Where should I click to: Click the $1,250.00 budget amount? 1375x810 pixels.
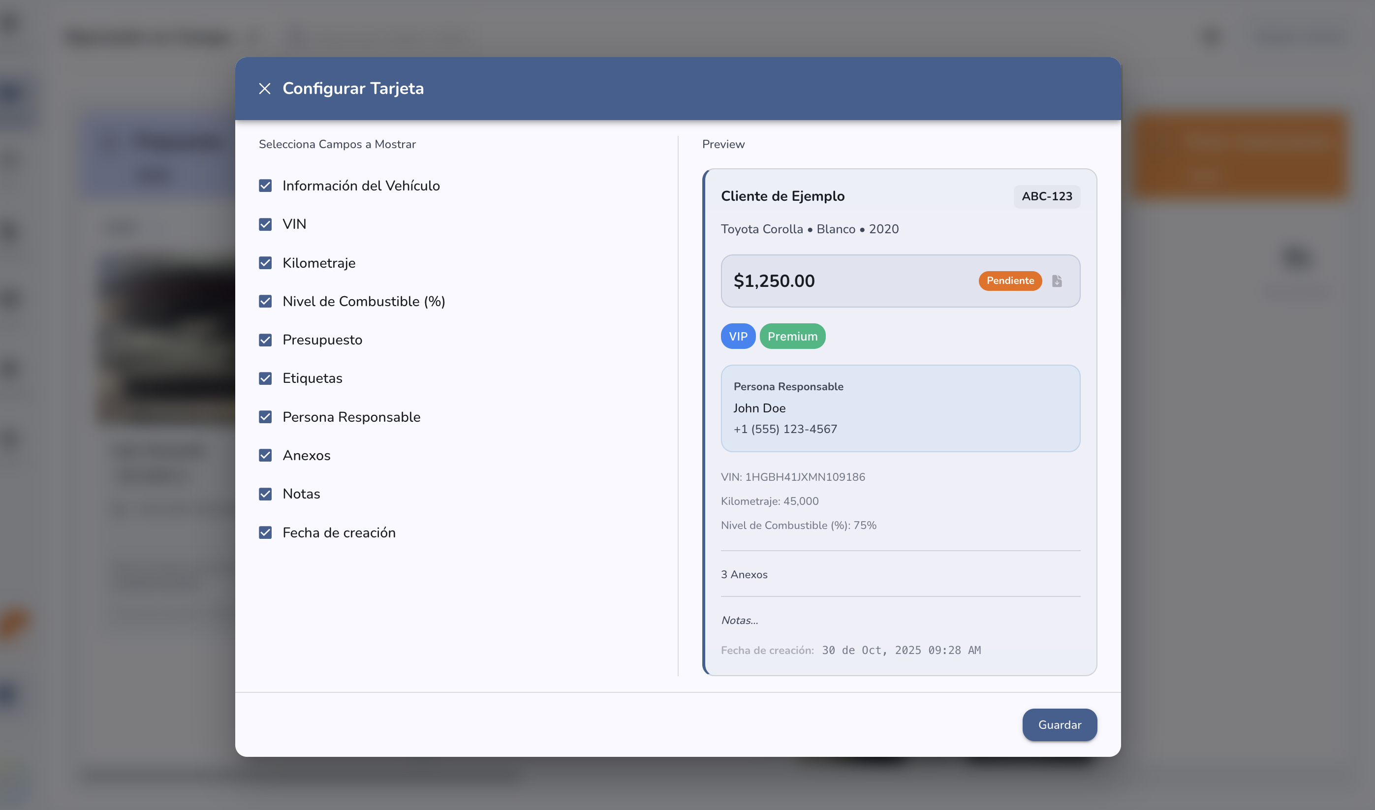point(774,281)
